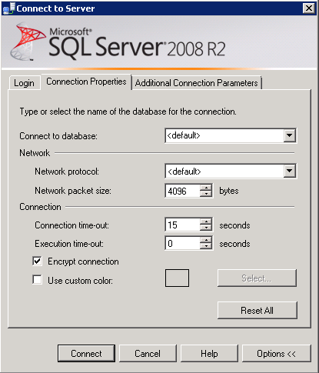Select the Connection Properties tab
Viewport: 319px width, 373px height.
[86, 82]
